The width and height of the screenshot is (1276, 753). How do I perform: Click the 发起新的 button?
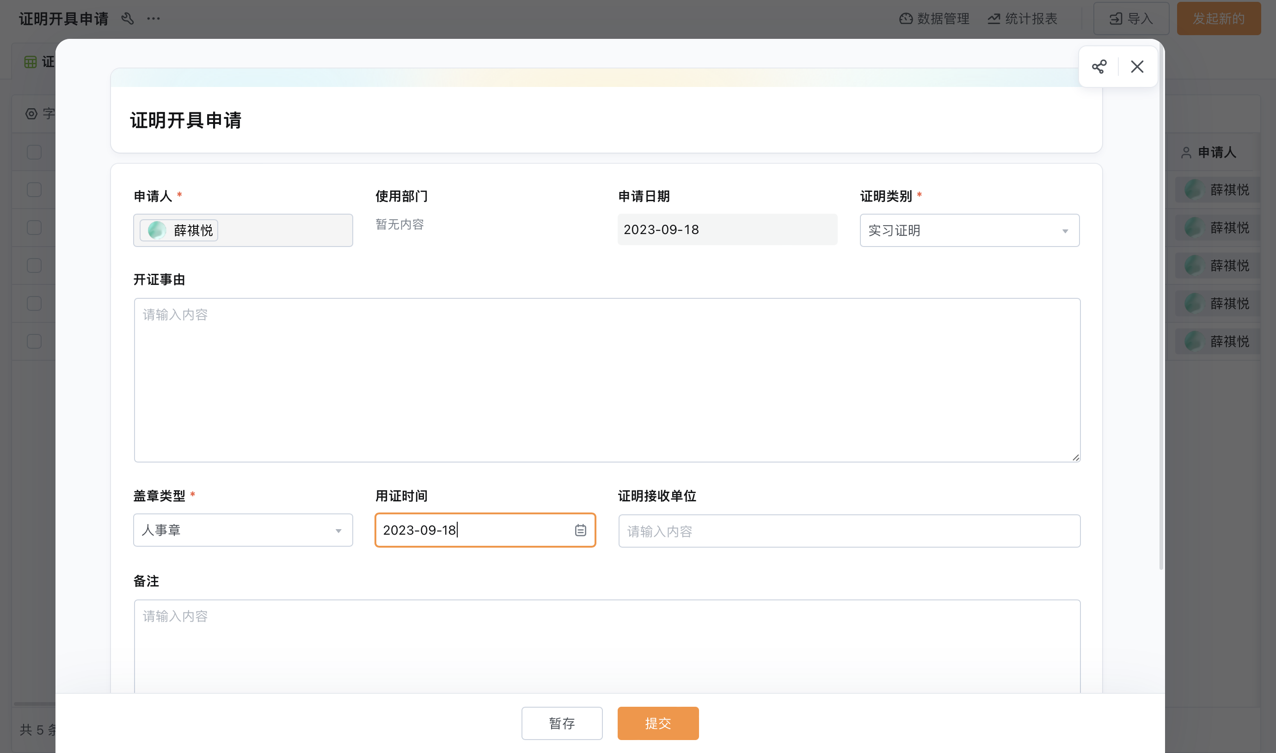(1219, 19)
